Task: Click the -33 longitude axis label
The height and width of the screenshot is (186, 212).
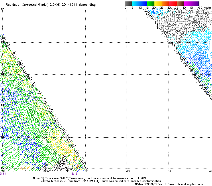Action: pyautogui.click(x=168, y=171)
